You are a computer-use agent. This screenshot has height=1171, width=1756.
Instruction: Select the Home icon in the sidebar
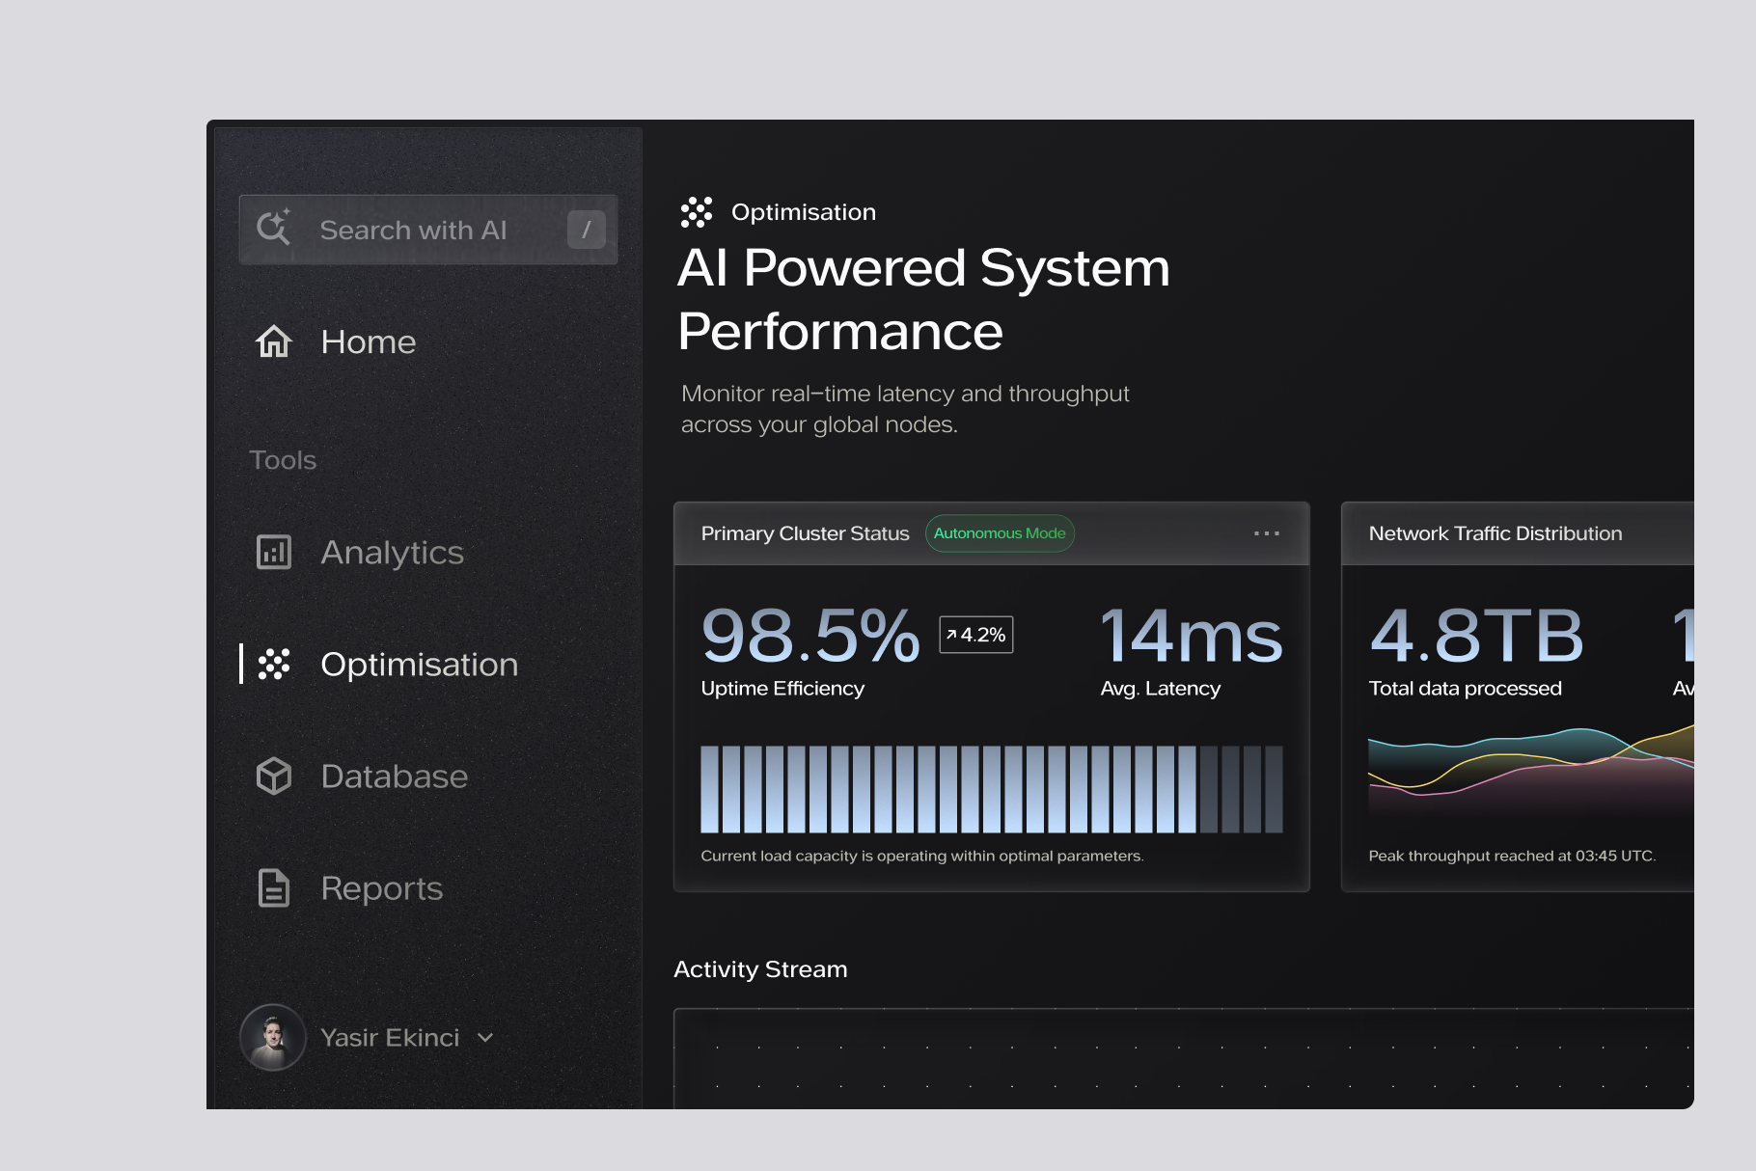pos(273,341)
